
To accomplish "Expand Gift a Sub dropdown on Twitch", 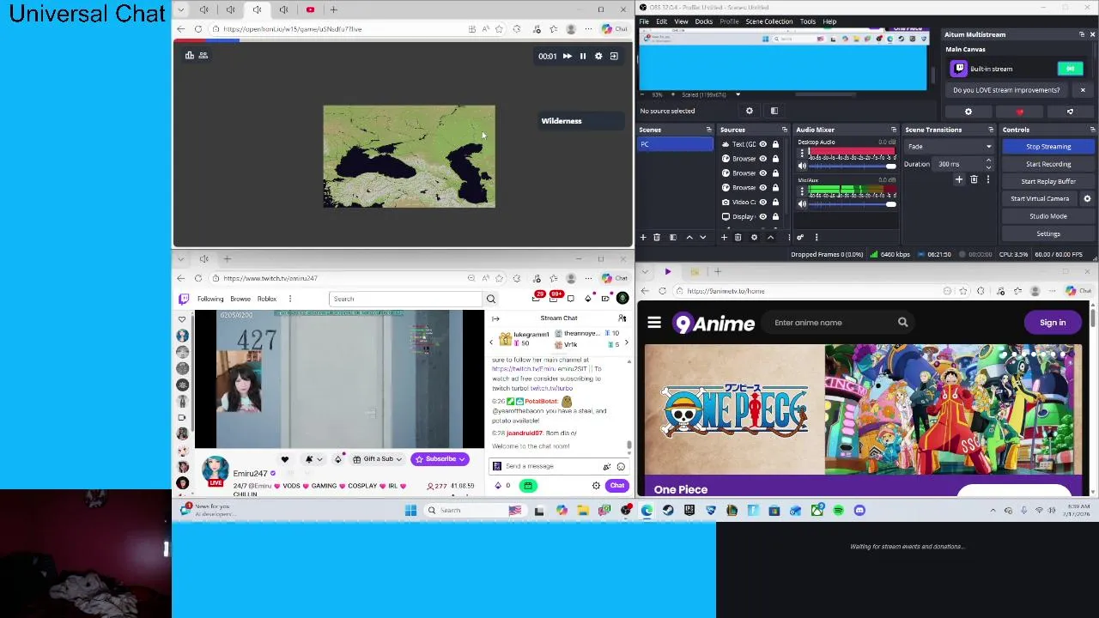I will click(x=398, y=459).
